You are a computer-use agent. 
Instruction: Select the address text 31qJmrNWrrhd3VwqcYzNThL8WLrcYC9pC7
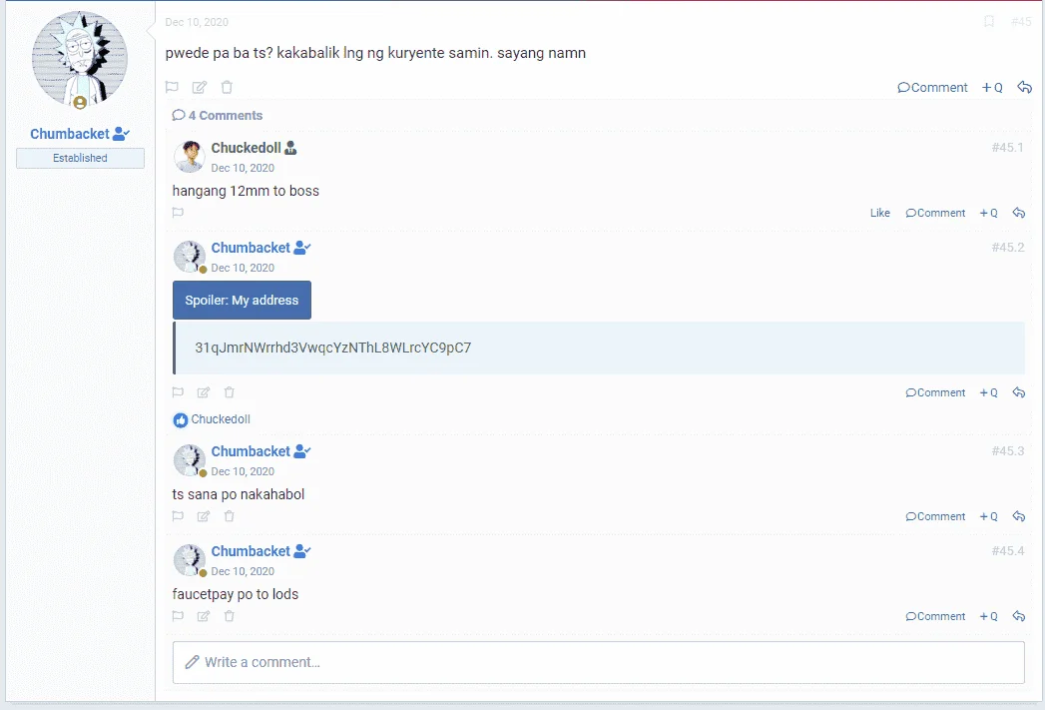[x=332, y=348]
